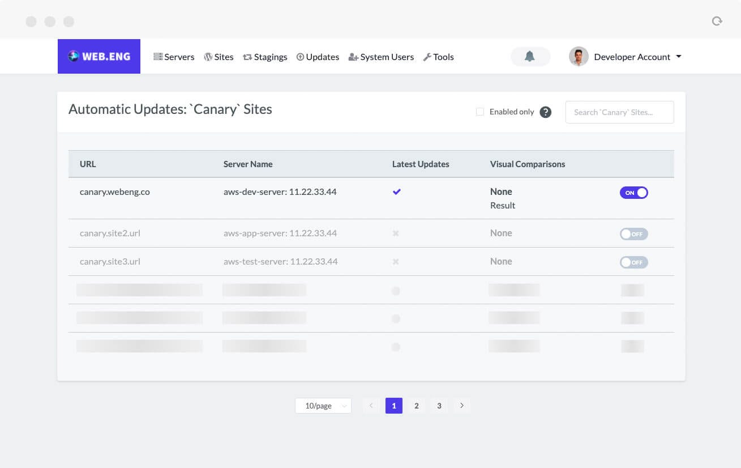Turn off updates for canary.webeng.co

tap(633, 193)
